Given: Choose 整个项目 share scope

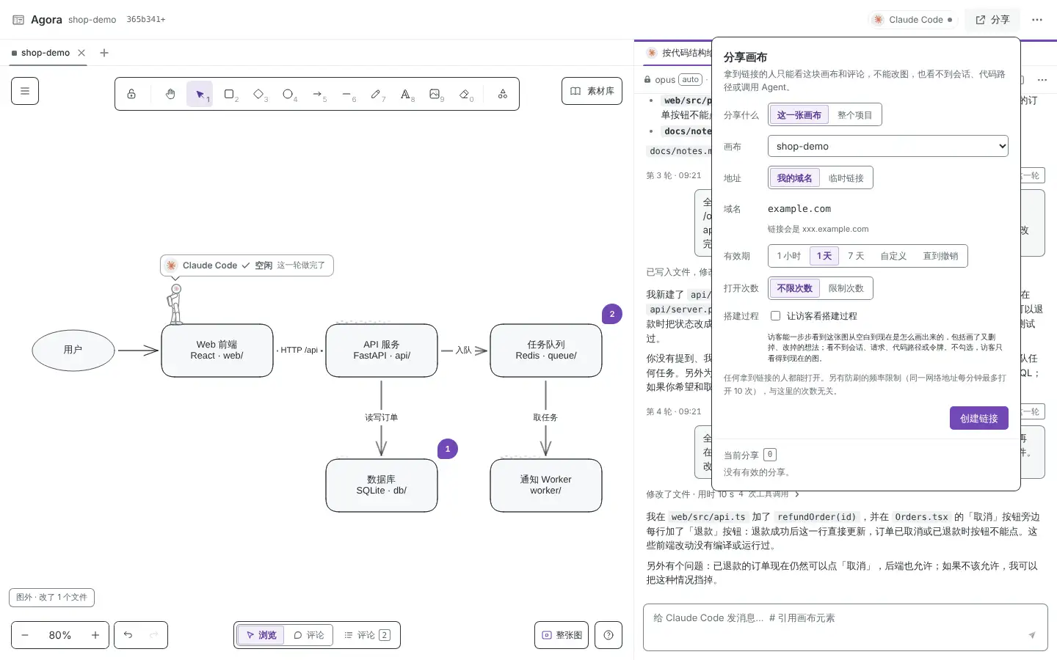Looking at the screenshot, I should click(854, 115).
